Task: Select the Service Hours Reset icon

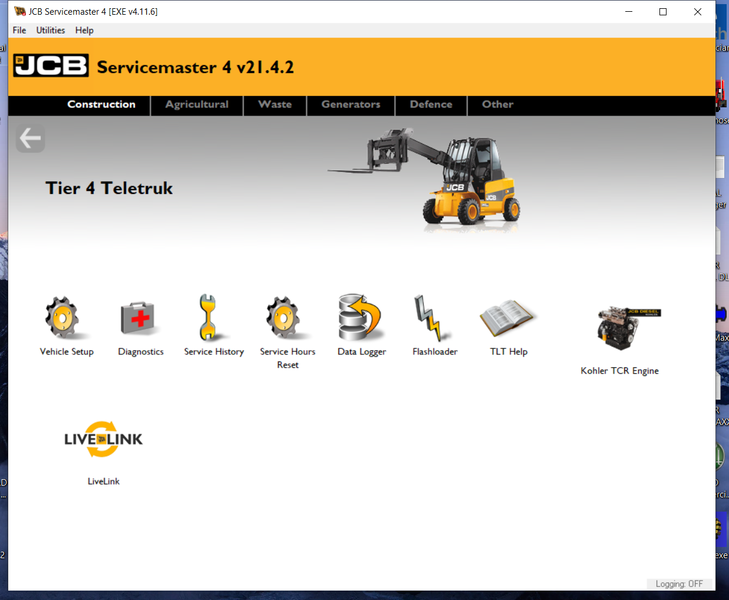Action: pos(283,319)
